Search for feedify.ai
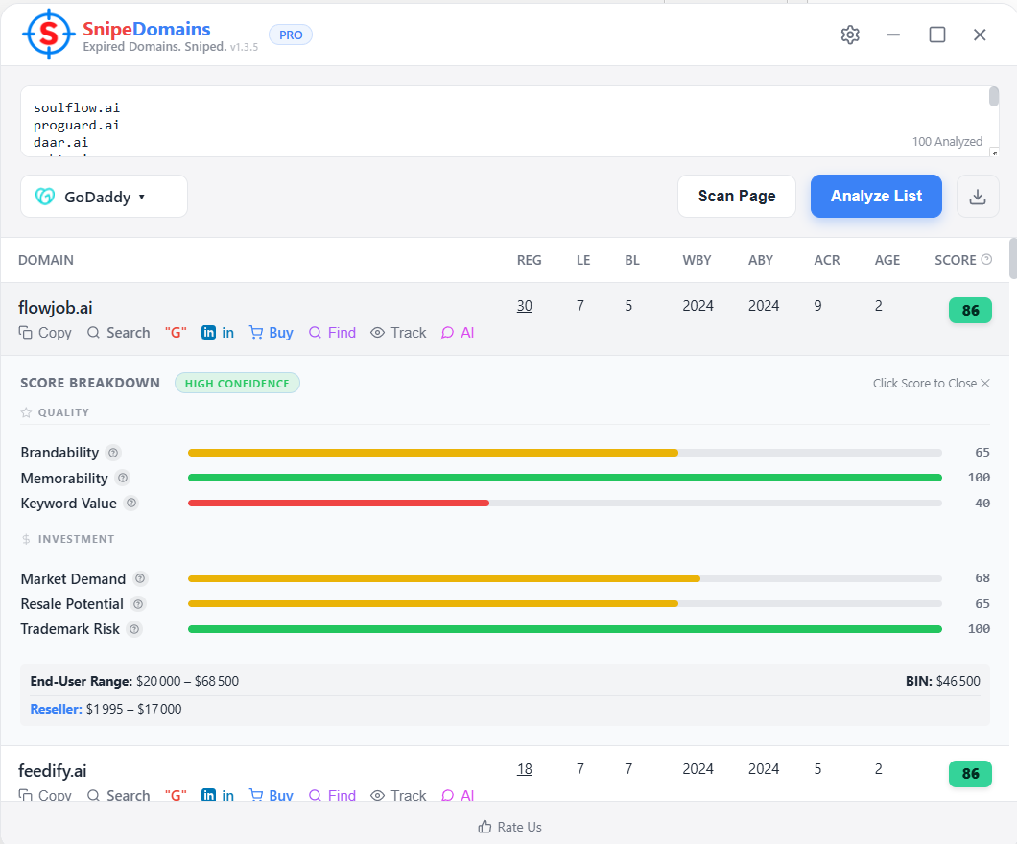 119,795
